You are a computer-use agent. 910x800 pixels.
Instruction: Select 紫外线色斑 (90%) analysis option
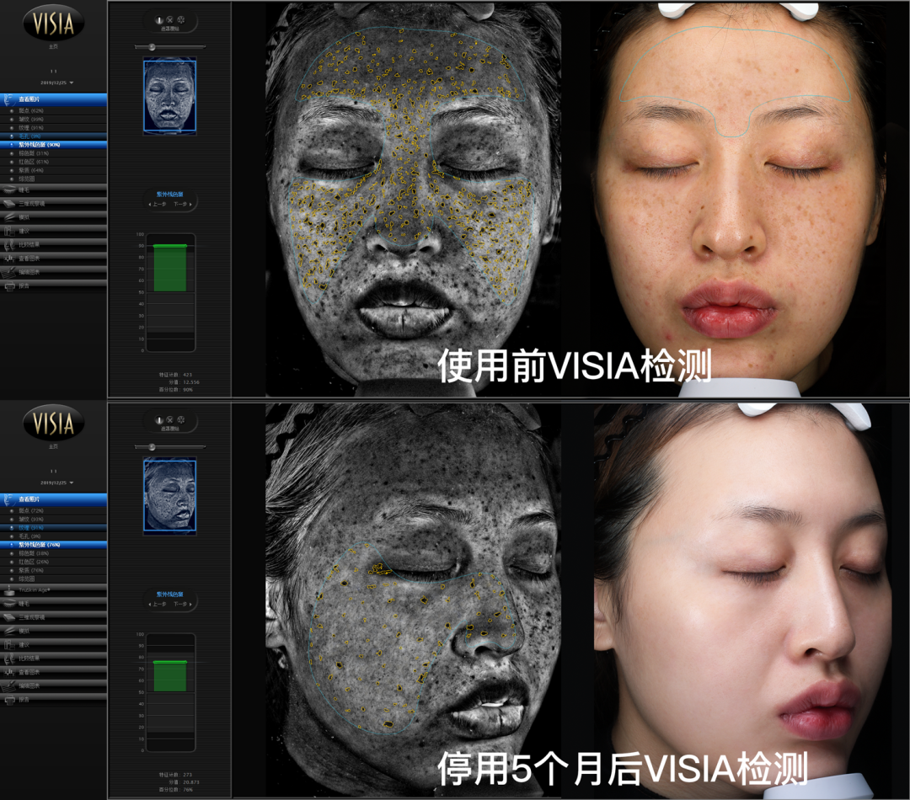click(53, 145)
